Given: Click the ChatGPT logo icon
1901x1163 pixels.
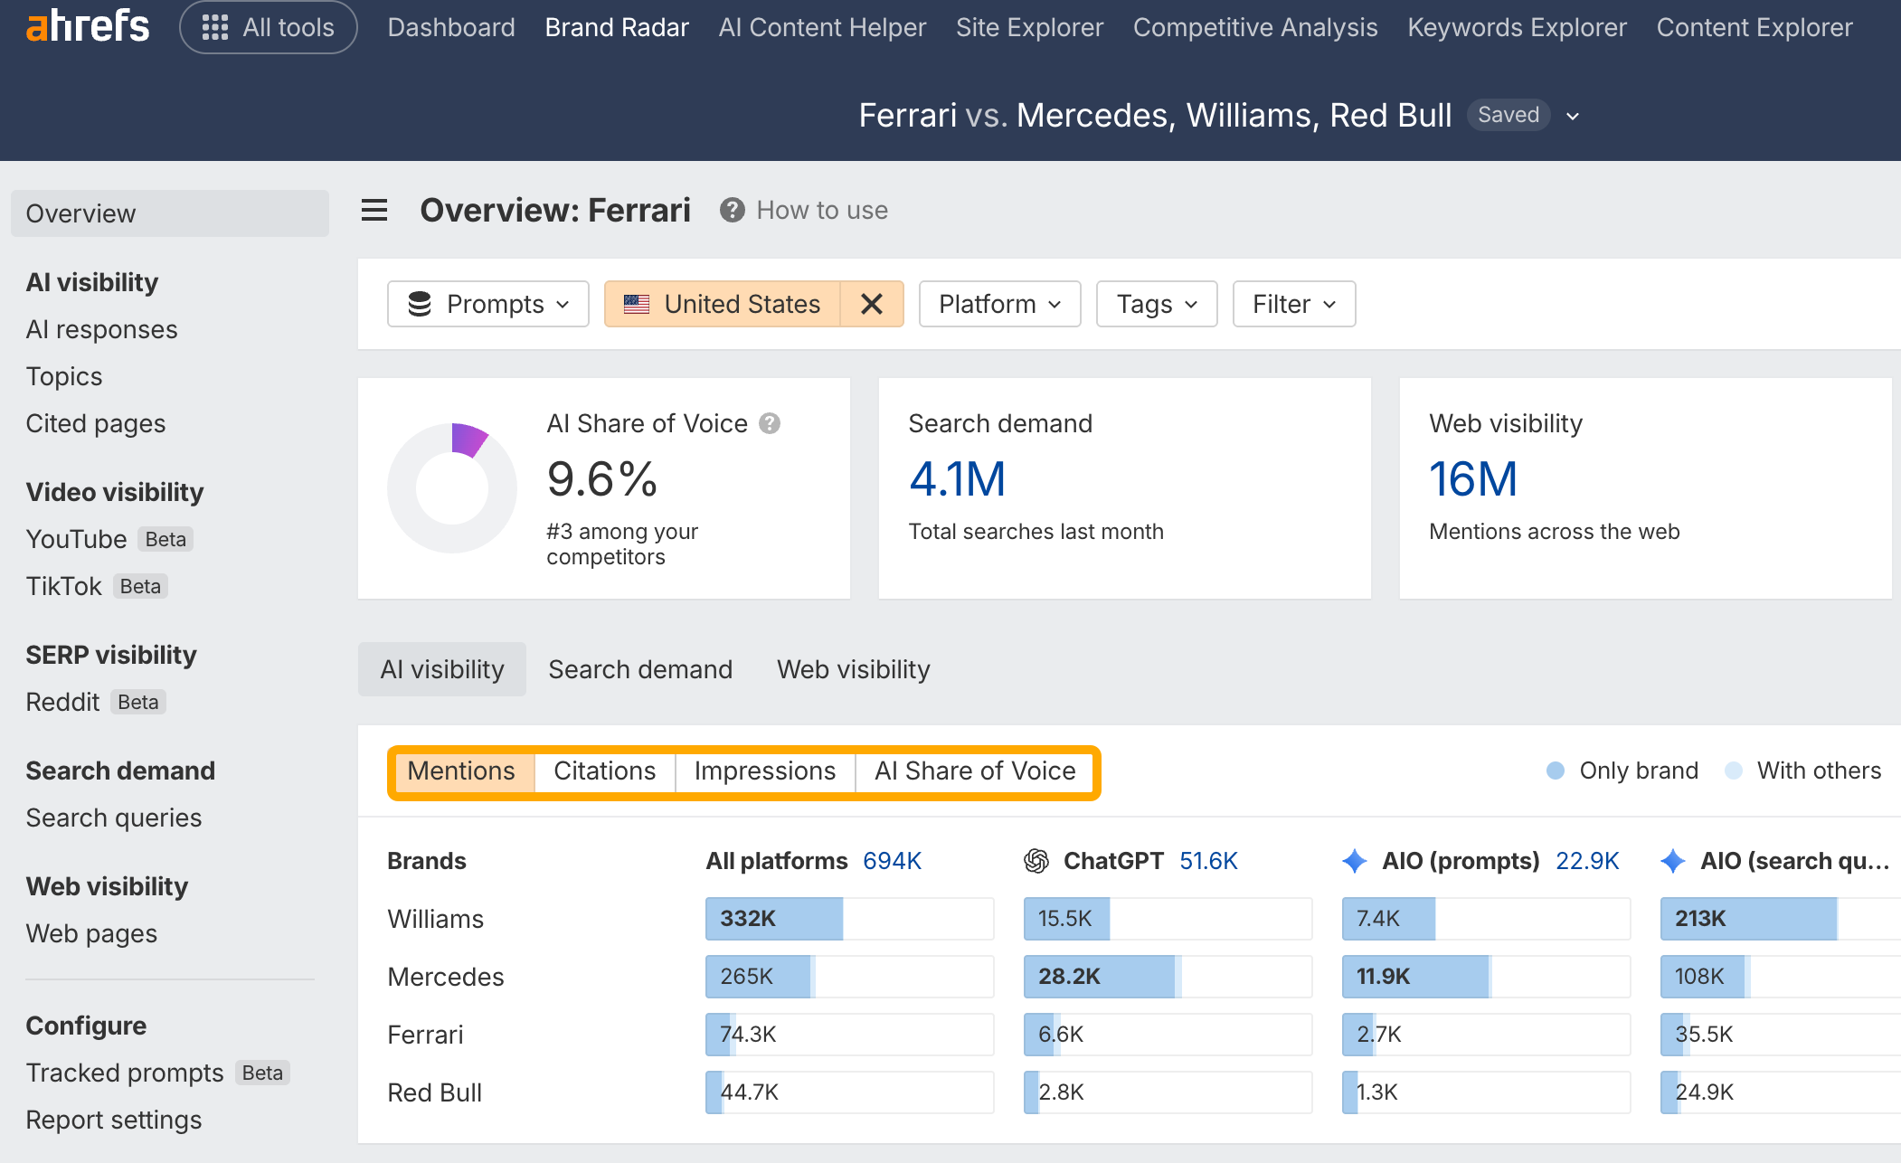Looking at the screenshot, I should point(1036,861).
